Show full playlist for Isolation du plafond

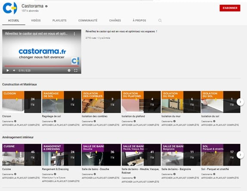point(140,125)
